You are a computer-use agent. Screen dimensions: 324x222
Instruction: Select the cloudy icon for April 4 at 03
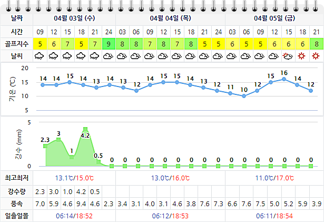click(x=122, y=56)
